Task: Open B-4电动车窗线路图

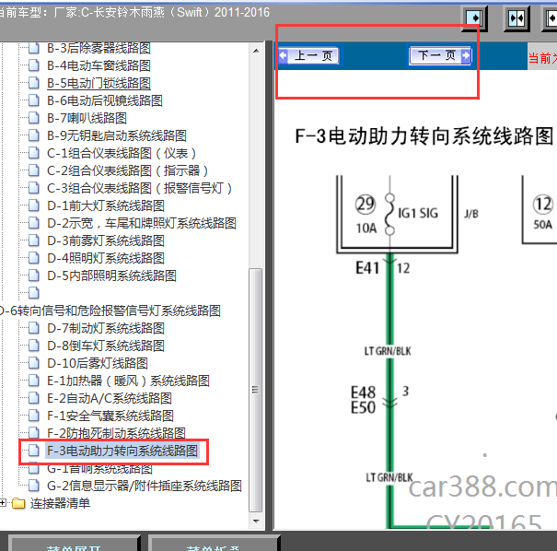Action: (99, 65)
